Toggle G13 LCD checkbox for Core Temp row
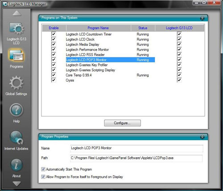This screenshot has width=223, height=191. pyautogui.click(x=179, y=75)
